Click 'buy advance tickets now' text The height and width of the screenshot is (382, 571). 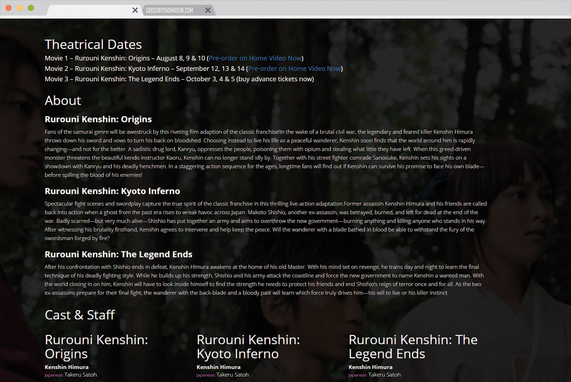click(275, 79)
